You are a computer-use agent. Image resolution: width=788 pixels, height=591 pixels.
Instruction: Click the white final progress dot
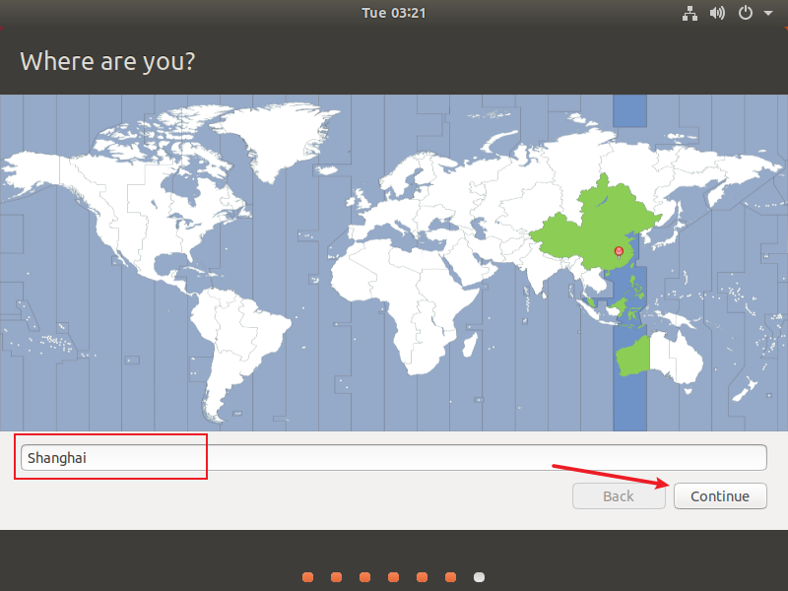click(x=480, y=577)
